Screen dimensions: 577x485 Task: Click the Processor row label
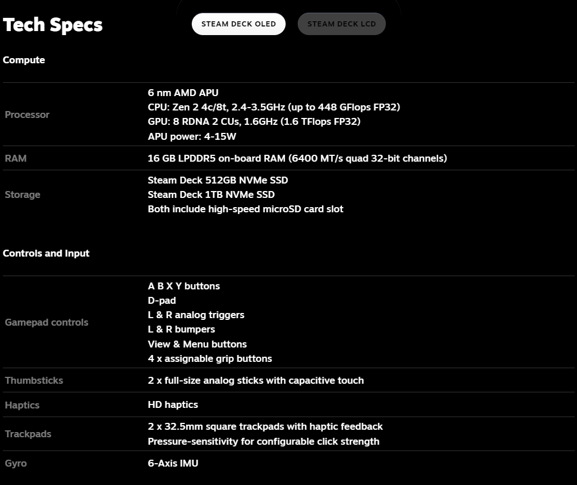pos(27,114)
